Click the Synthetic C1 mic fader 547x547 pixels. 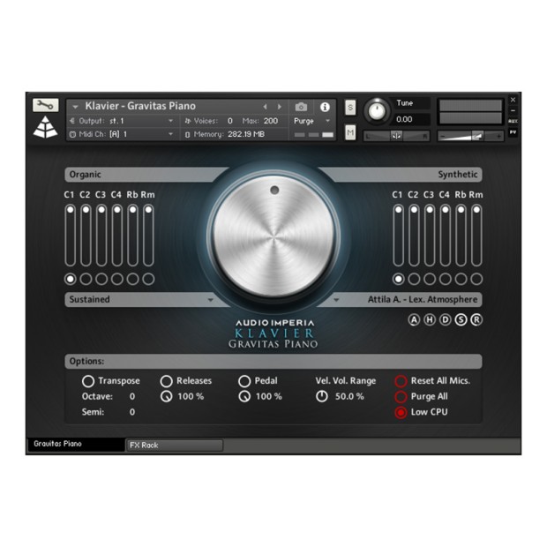coord(398,236)
